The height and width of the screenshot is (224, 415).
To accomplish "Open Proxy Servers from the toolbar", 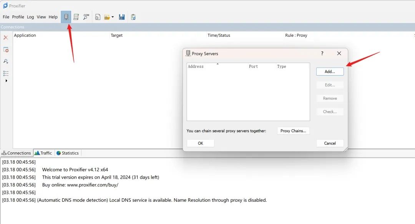I will (66, 17).
